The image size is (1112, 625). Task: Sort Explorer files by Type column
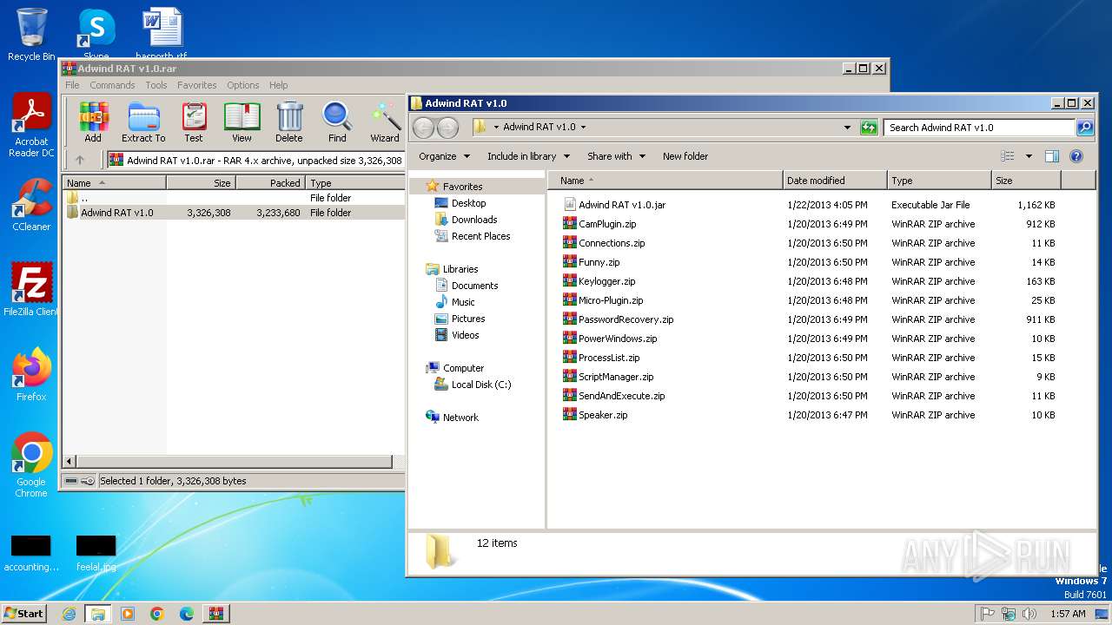pyautogui.click(x=939, y=181)
